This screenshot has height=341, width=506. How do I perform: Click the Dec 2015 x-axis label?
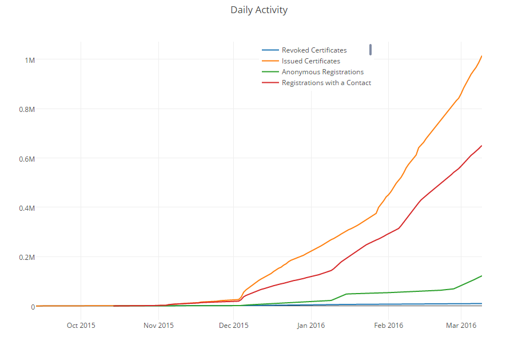233,326
